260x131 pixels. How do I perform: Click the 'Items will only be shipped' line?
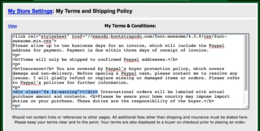(95, 60)
